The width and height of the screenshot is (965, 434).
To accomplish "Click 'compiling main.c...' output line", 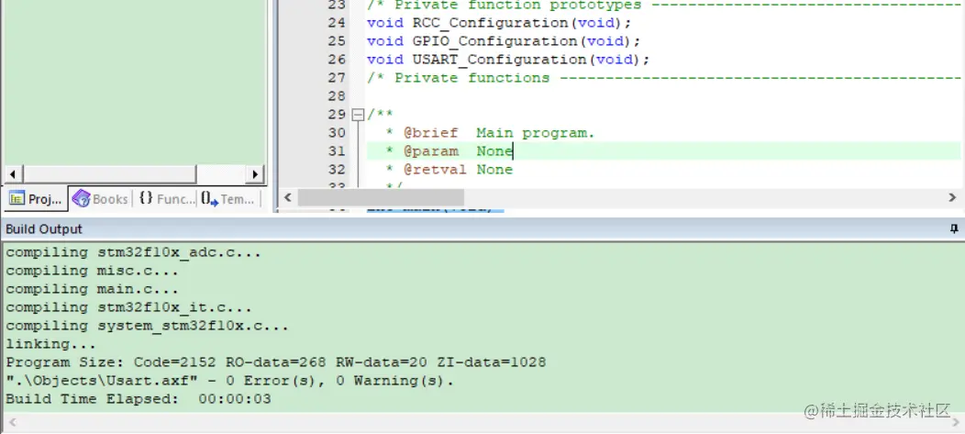I will point(93,289).
